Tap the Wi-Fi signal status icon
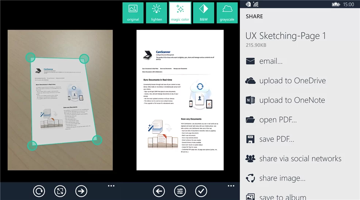The height and width of the screenshot is (200, 360). (256, 4)
